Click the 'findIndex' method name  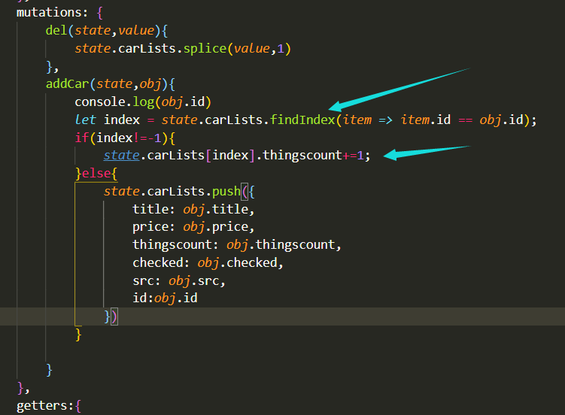tap(302, 120)
